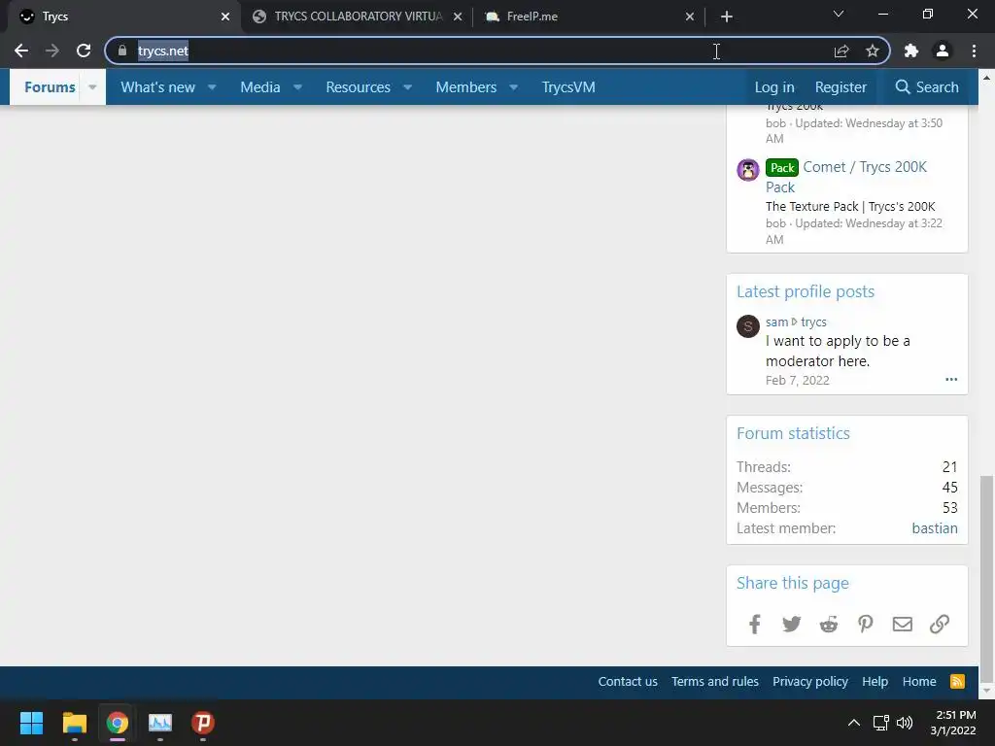Open the volume tray icon

(x=905, y=723)
